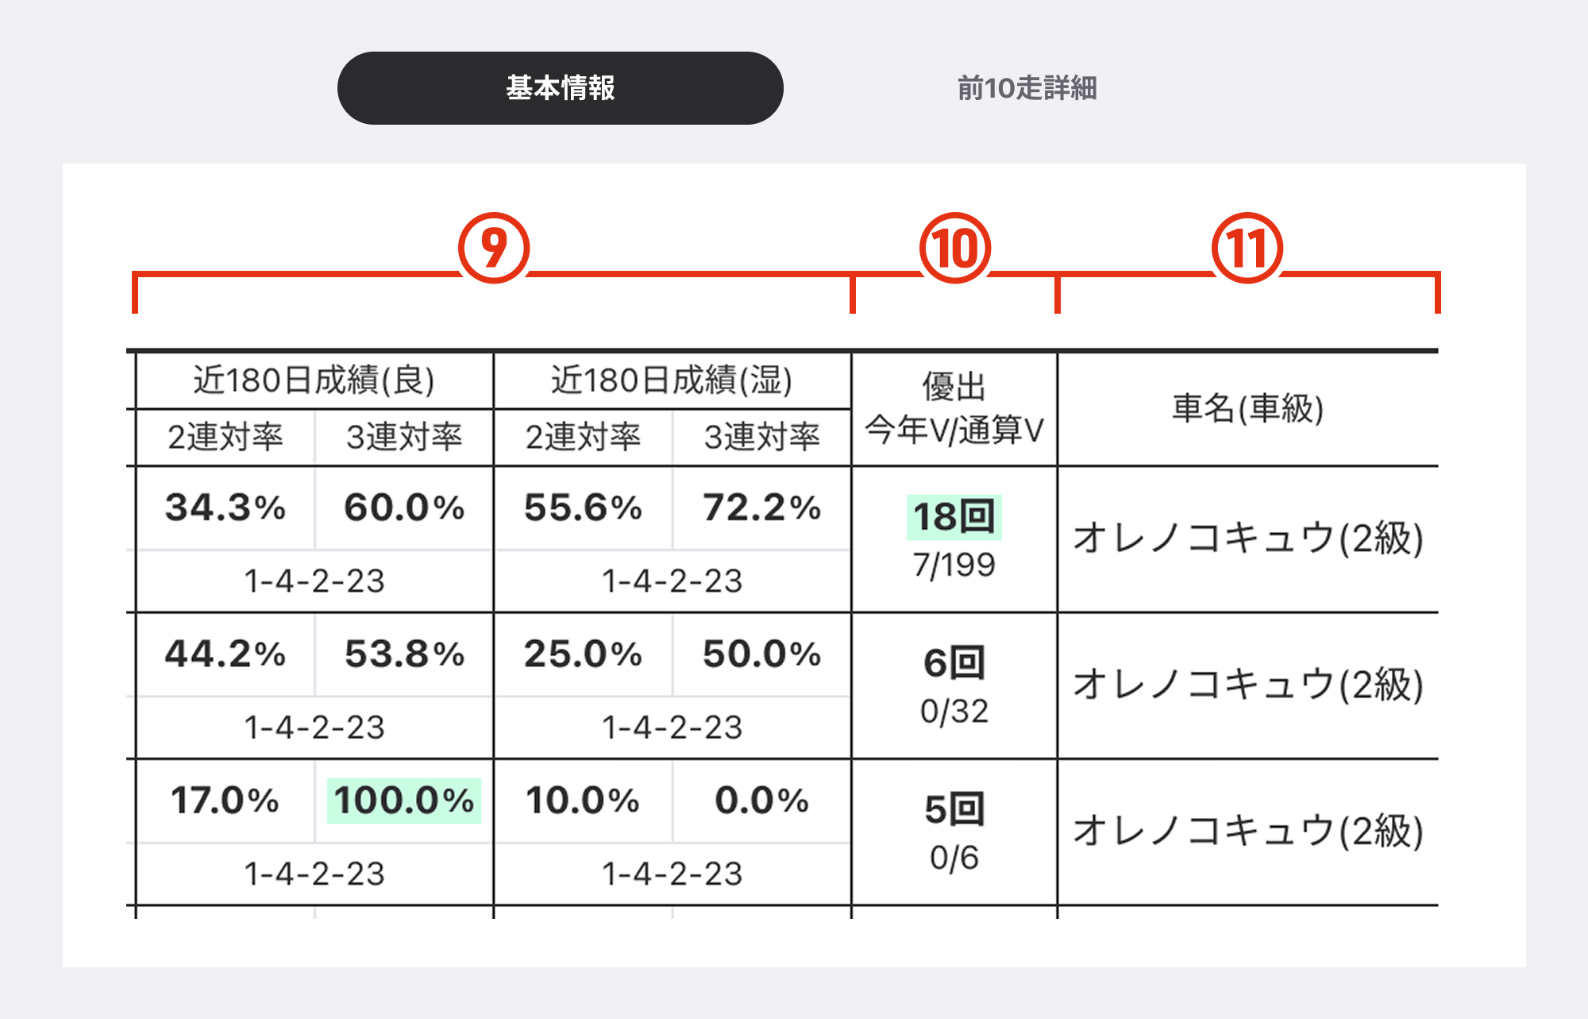This screenshot has width=1588, height=1019.
Task: Click the 72.2% wet-track value
Action: tap(761, 508)
